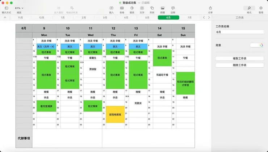Select the 晚餐 cell on Sunday

click(x=185, y=97)
